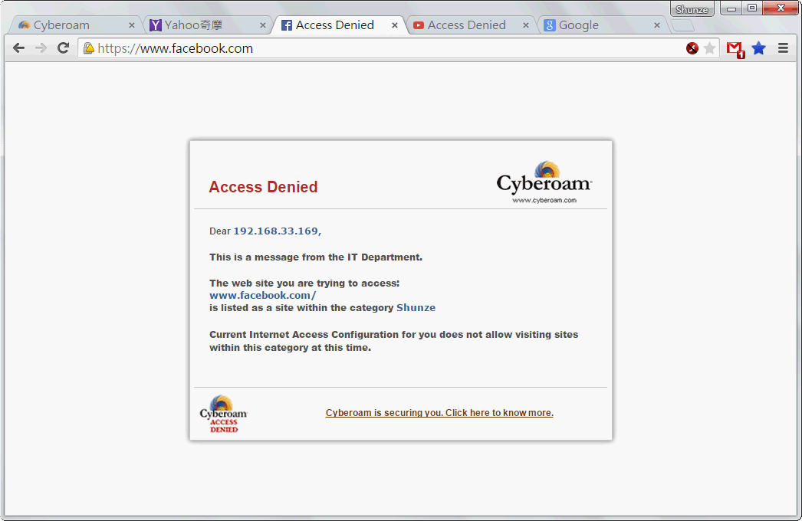Close the Facebook Access Denied tab

click(x=394, y=25)
